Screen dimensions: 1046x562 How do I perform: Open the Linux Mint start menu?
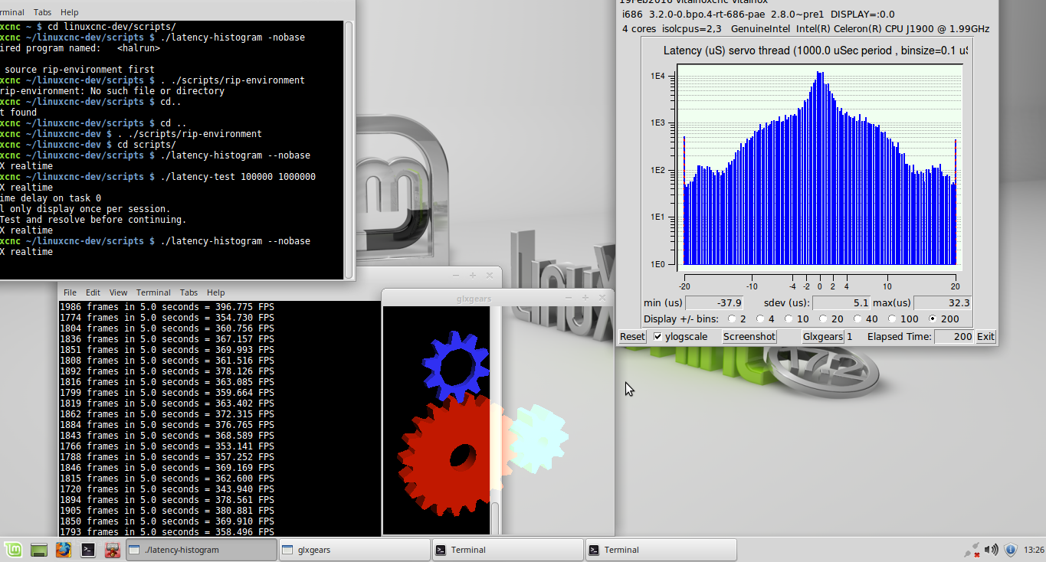click(x=13, y=550)
